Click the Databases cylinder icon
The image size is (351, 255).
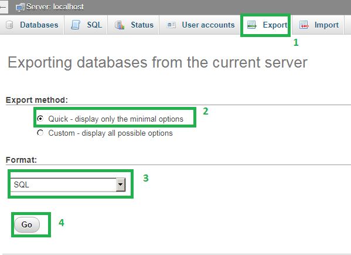(9, 25)
